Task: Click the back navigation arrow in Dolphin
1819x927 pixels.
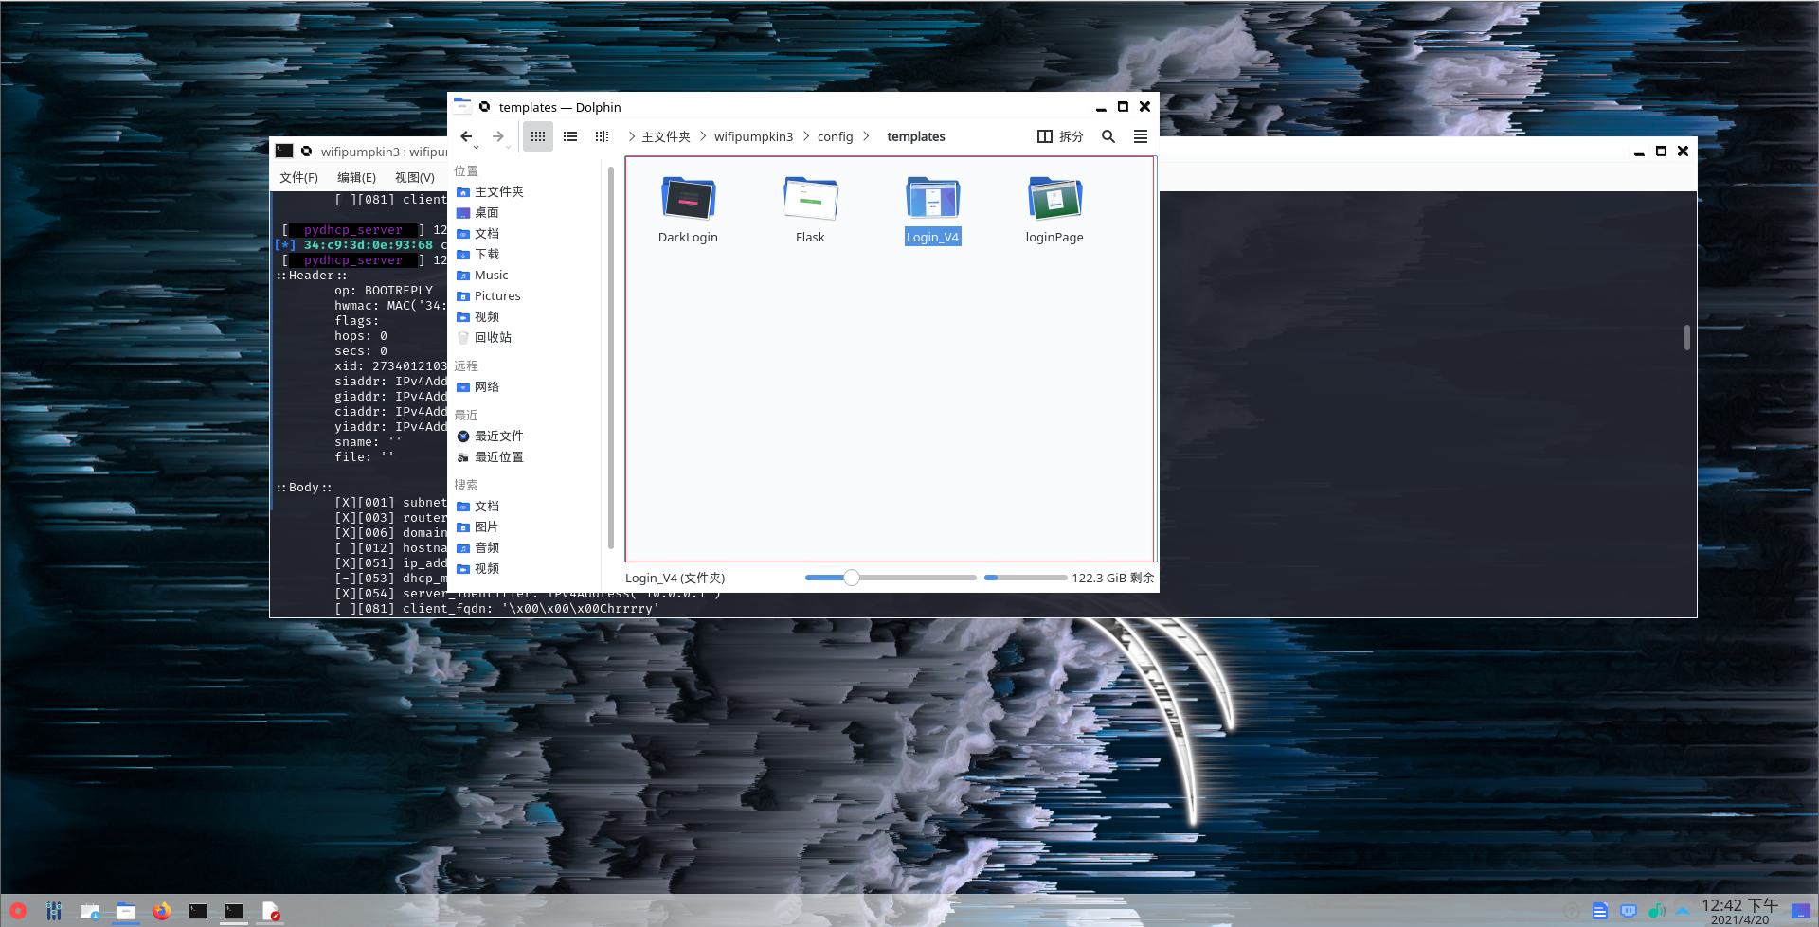Action: [x=466, y=136]
